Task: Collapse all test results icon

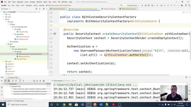Action: coord(23,81)
